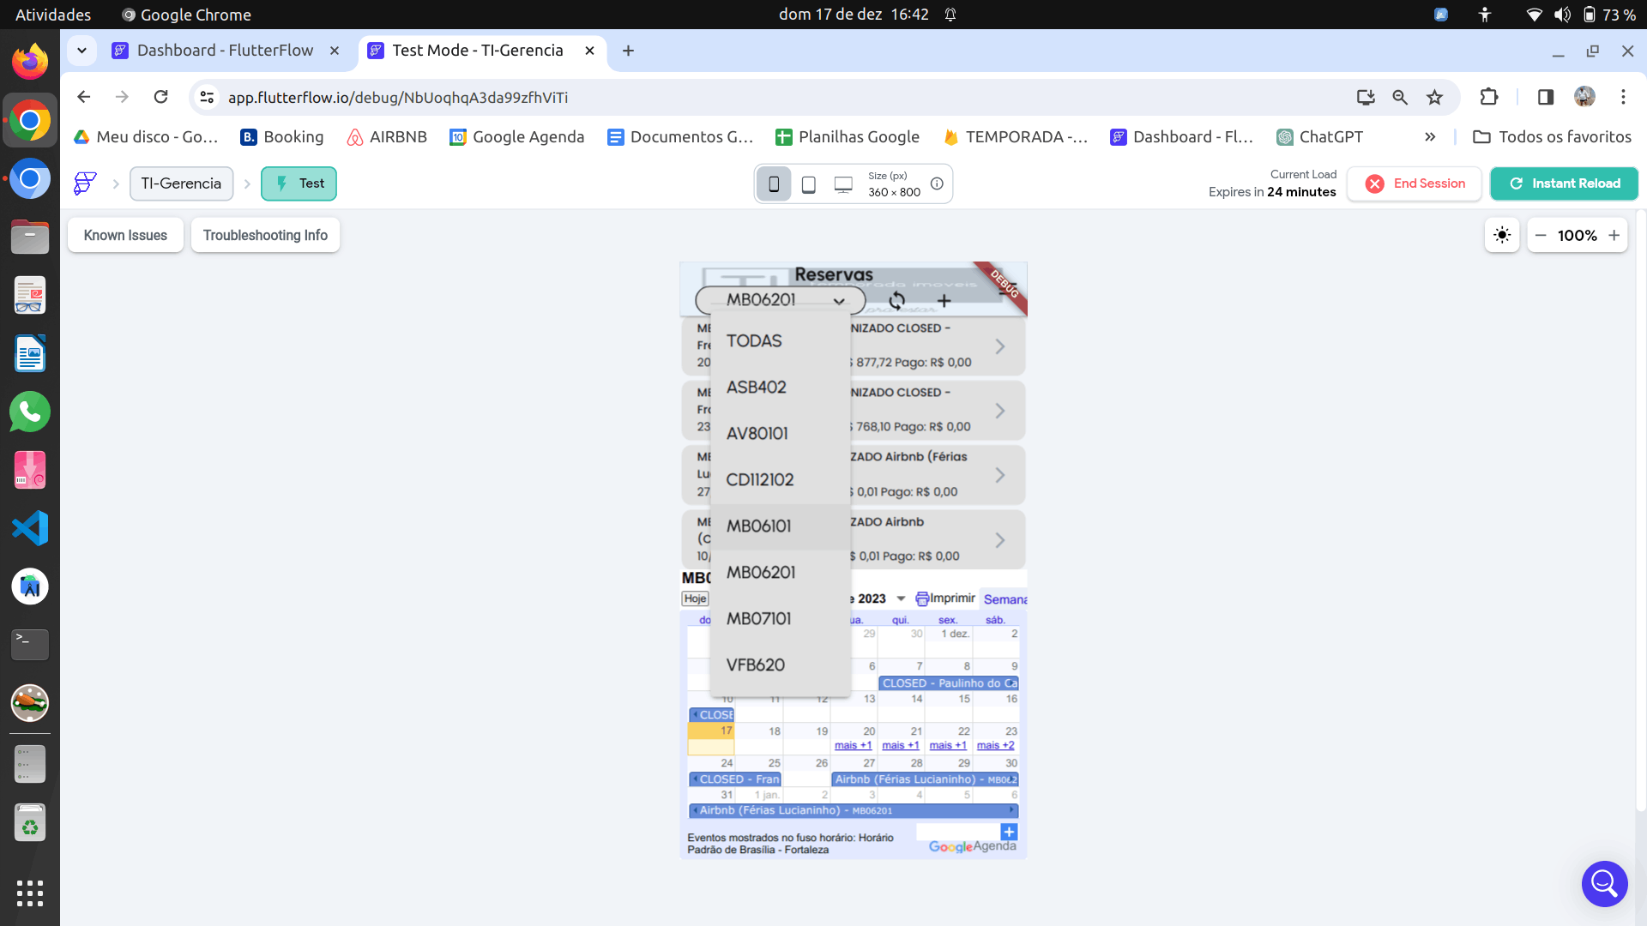Select the phone device preview icon
Screen dimensions: 1647x926
(x=774, y=184)
